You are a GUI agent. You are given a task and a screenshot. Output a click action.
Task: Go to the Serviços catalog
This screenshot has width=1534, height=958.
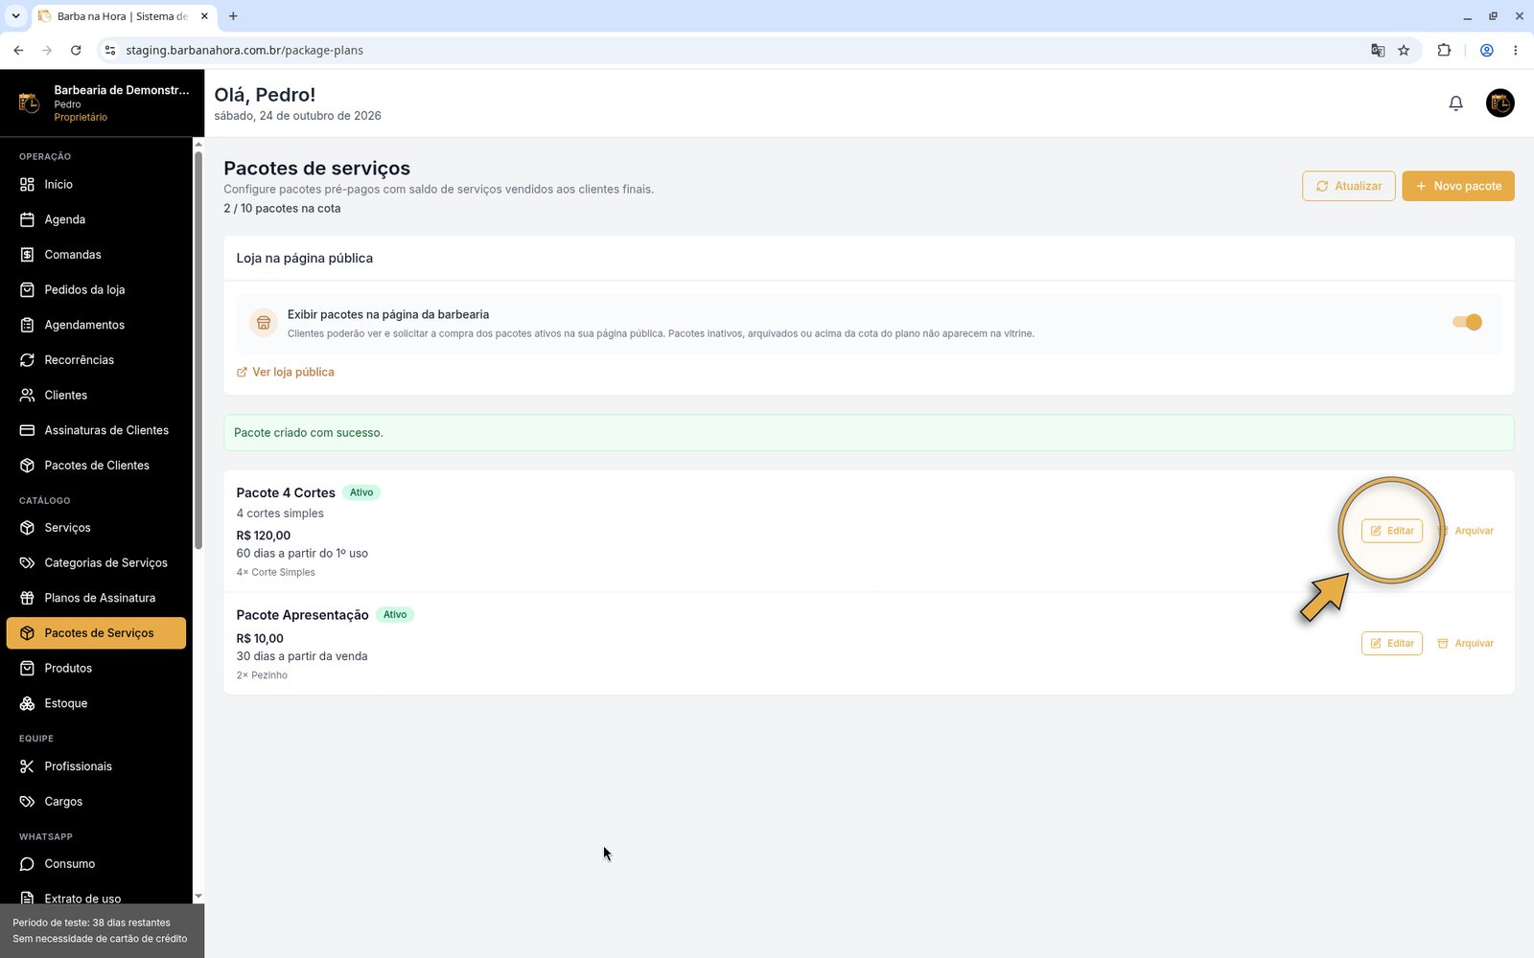(96, 528)
